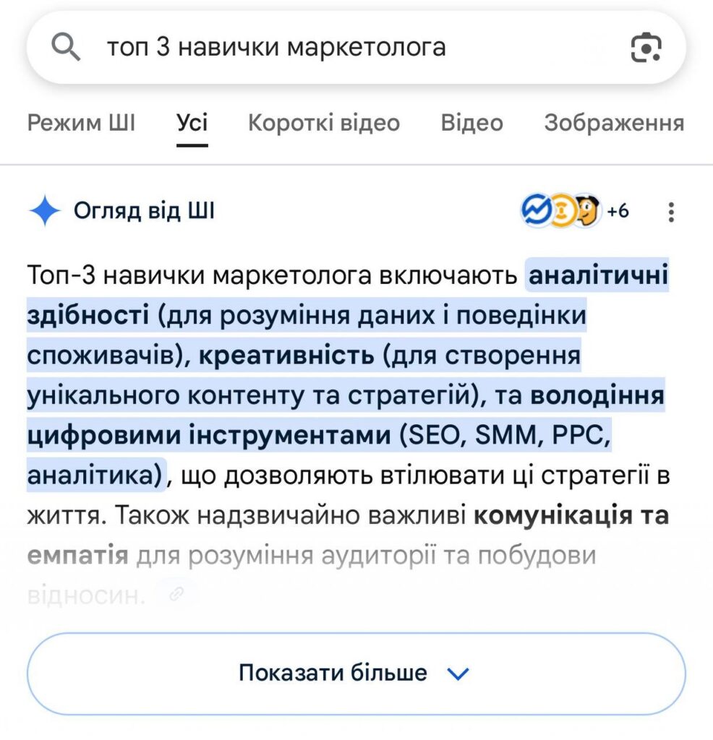Viewport: 713px width, 740px height.
Task: Open the yellow circle source favicon
Action: pos(560,211)
